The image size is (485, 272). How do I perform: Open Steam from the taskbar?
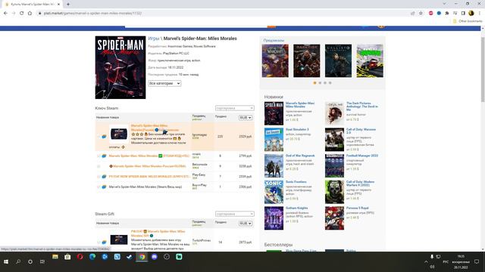point(130,257)
